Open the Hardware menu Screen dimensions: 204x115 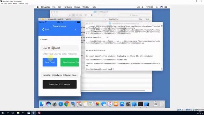[x=68, y=7]
